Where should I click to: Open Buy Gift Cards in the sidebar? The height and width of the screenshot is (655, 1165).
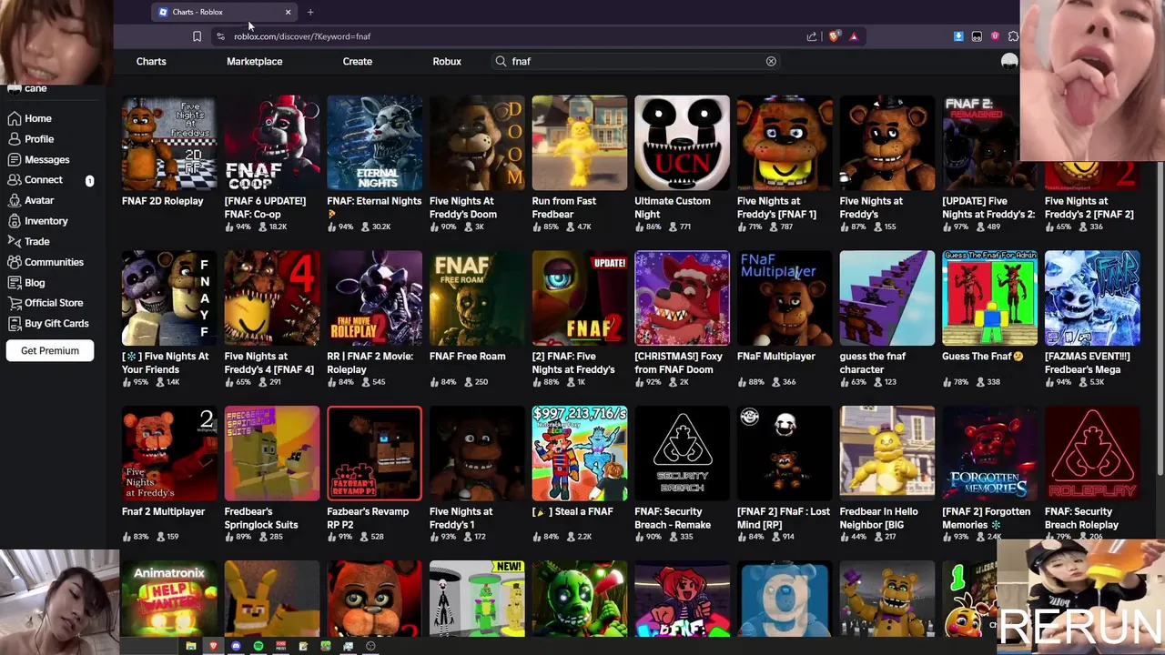point(47,324)
